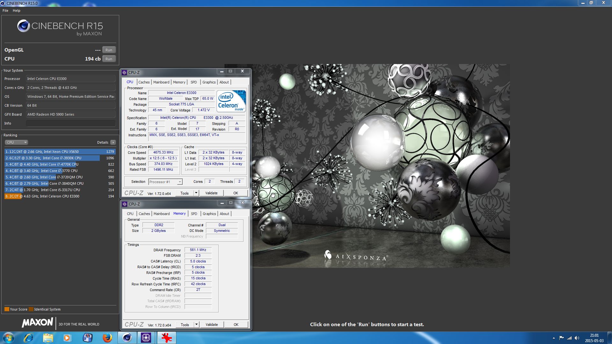This screenshot has width=612, height=344.
Task: Click OK in upper CPU-Z window
Action: pyautogui.click(x=236, y=193)
